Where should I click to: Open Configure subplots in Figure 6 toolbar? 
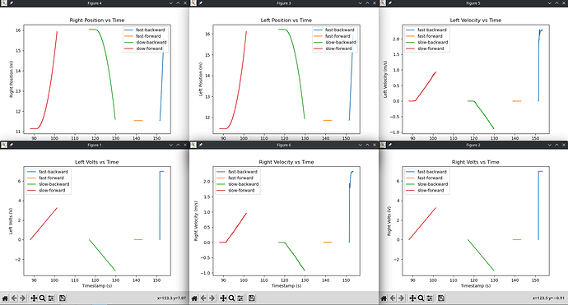coord(240,298)
